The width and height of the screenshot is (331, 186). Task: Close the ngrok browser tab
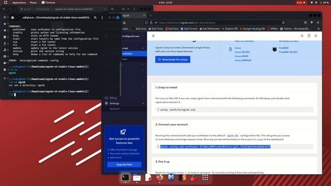coord(144,16)
